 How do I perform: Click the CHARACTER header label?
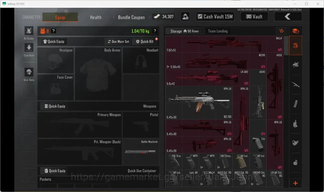(x=31, y=17)
